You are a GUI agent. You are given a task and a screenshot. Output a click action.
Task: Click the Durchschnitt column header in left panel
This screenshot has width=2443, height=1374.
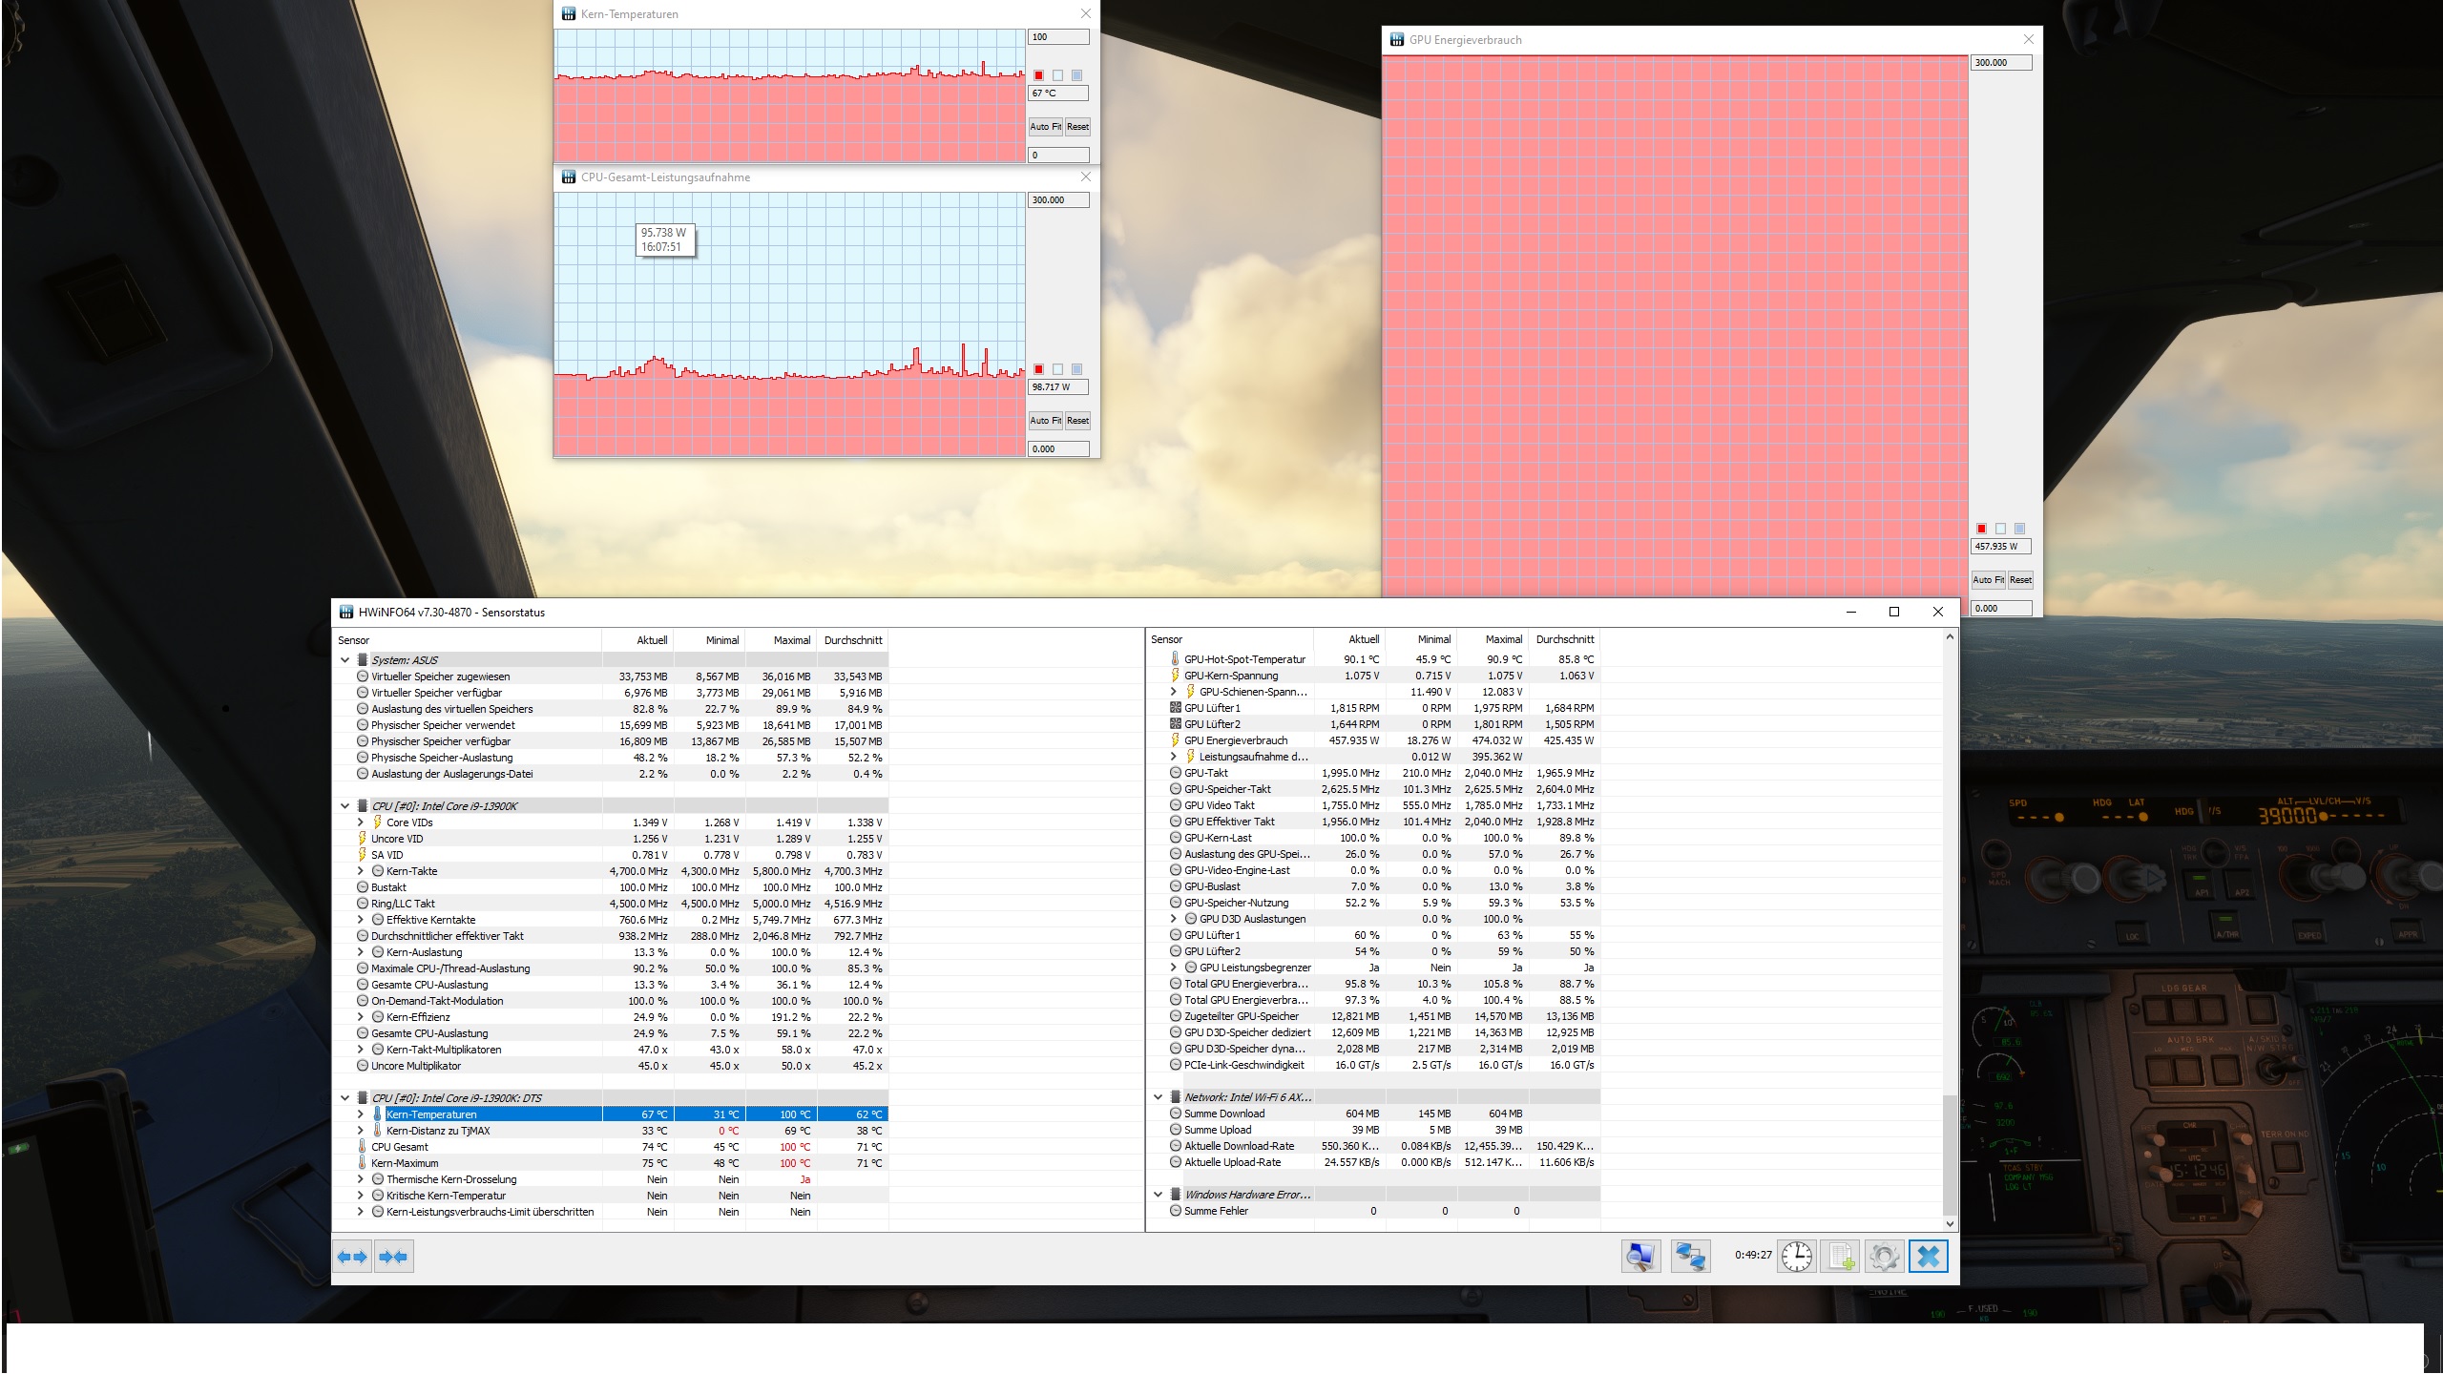[852, 640]
